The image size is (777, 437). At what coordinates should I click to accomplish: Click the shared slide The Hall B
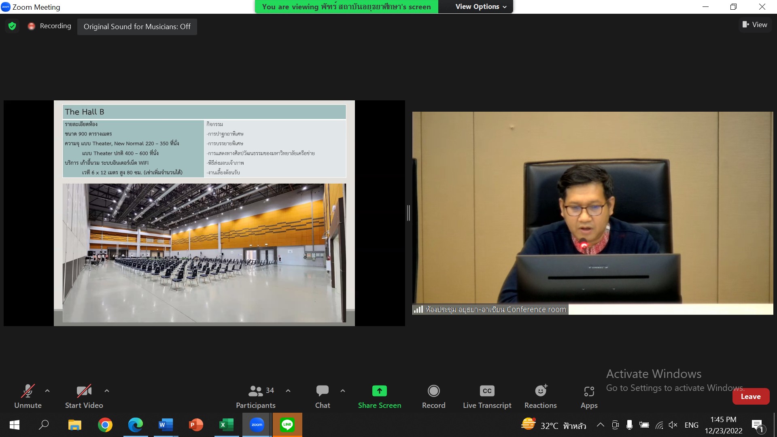tap(204, 213)
